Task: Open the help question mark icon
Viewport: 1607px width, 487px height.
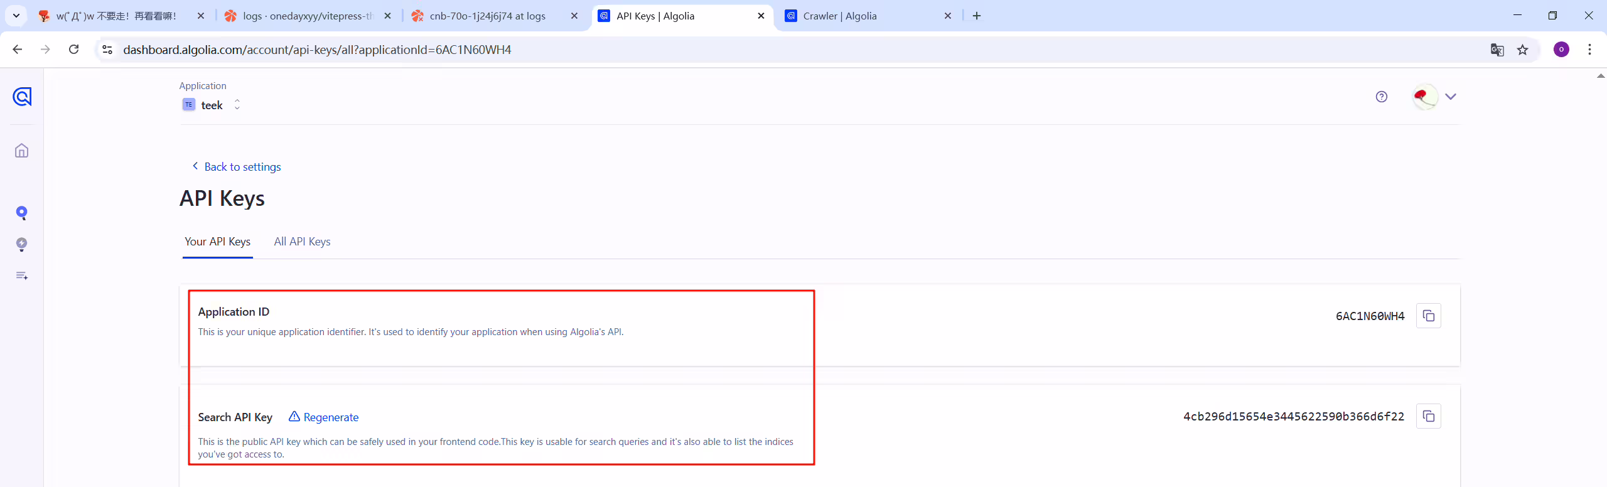Action: pos(1381,97)
